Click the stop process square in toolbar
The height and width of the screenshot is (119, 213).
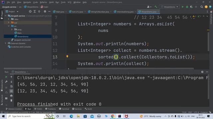196,7
